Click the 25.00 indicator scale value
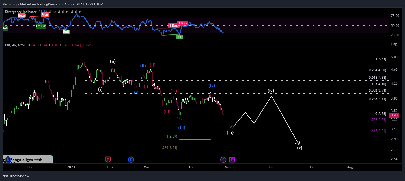 pos(394,35)
